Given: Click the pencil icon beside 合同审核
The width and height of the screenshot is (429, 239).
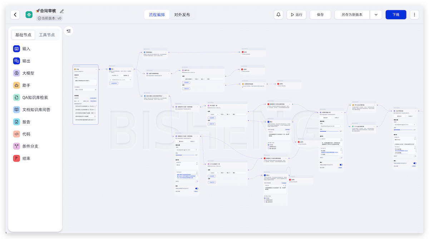Looking at the screenshot, I should pos(62,11).
